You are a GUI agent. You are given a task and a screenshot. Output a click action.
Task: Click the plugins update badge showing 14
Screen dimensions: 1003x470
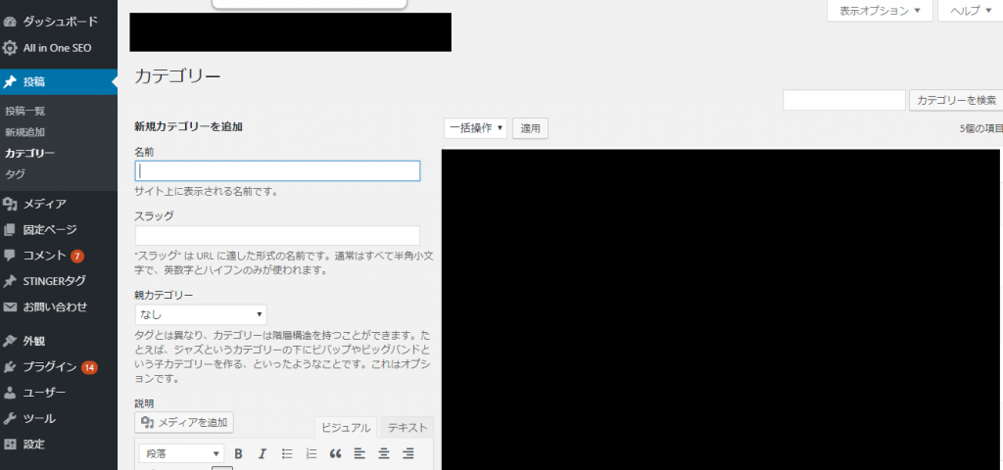89,368
